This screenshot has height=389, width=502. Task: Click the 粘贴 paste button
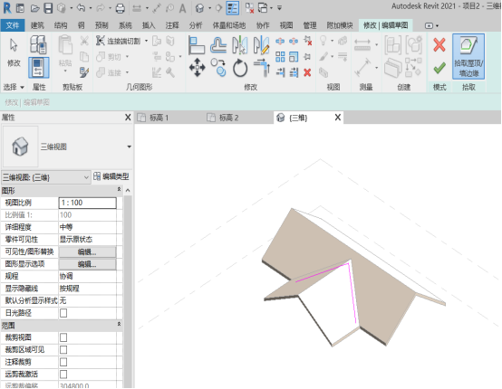65,52
